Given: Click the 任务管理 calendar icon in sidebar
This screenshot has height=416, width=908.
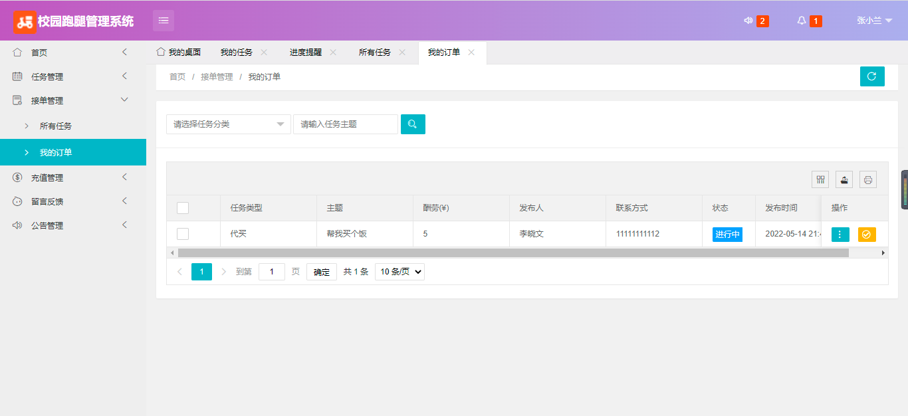Looking at the screenshot, I should coord(17,76).
